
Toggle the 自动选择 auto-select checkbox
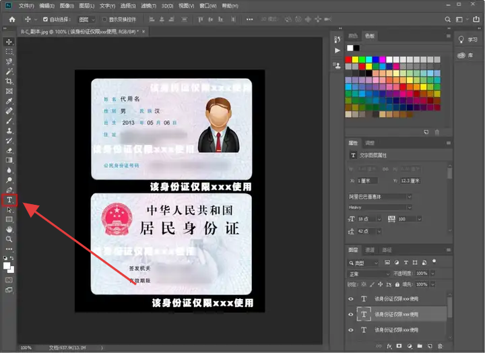tap(46, 20)
